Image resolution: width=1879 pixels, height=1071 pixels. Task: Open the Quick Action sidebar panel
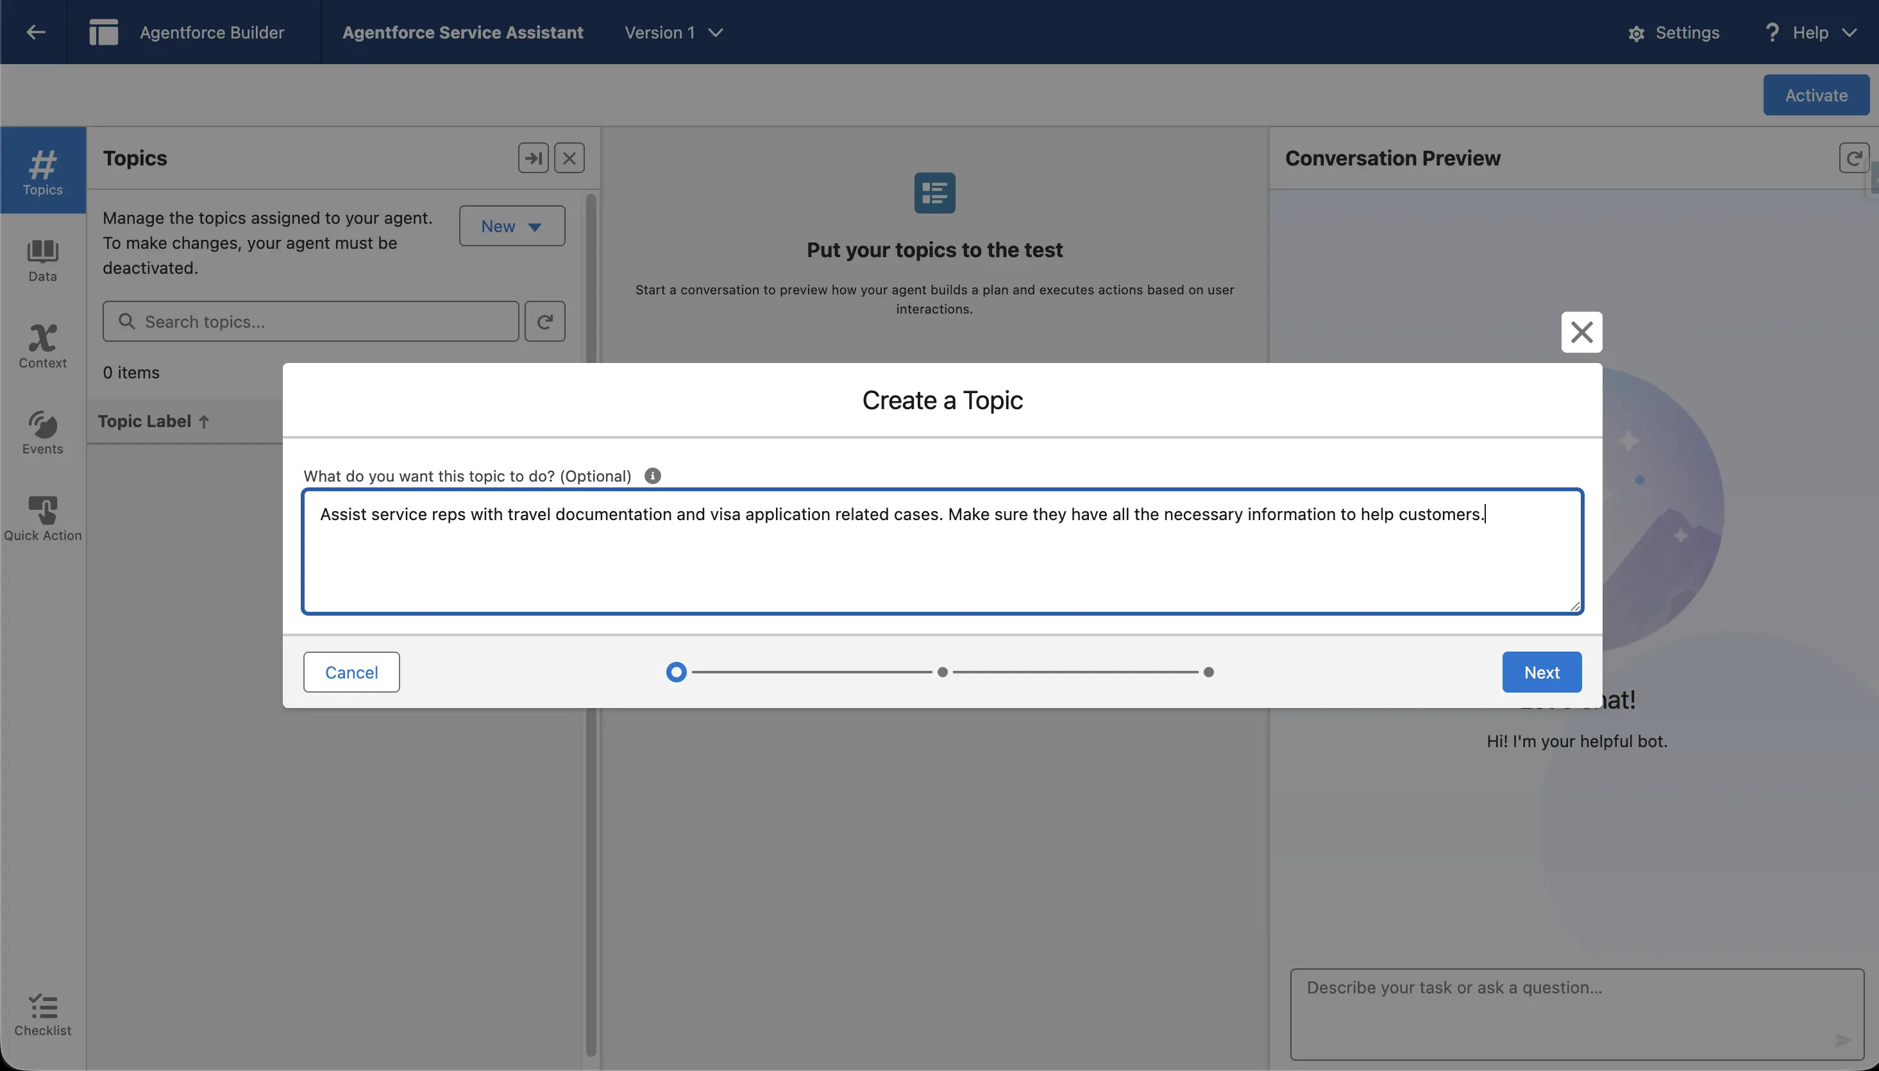[42, 517]
